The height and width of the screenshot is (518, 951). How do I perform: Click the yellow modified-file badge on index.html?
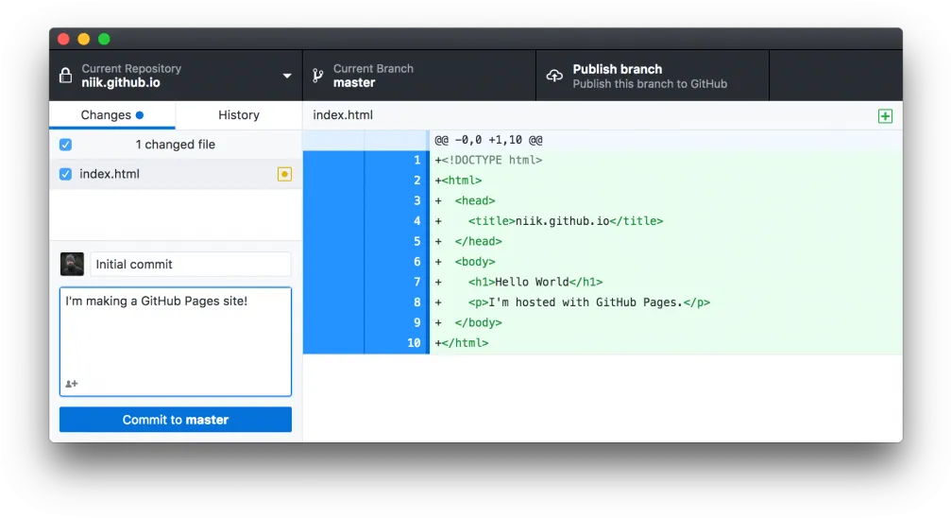(x=284, y=174)
